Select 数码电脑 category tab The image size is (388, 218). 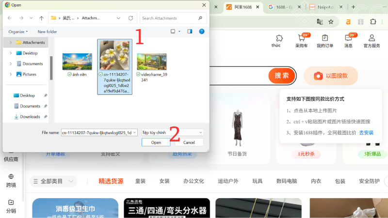click(x=287, y=181)
